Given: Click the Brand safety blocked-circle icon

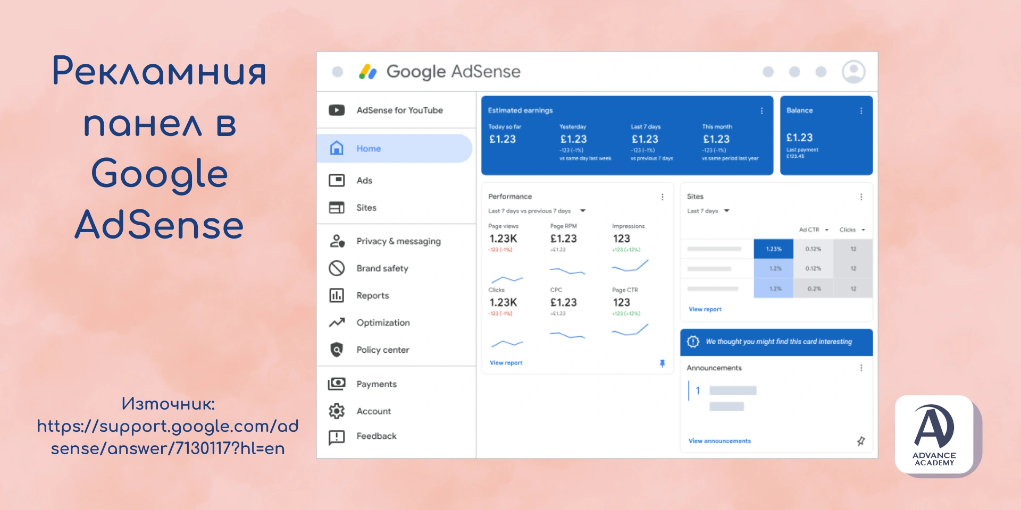Looking at the screenshot, I should 337,268.
